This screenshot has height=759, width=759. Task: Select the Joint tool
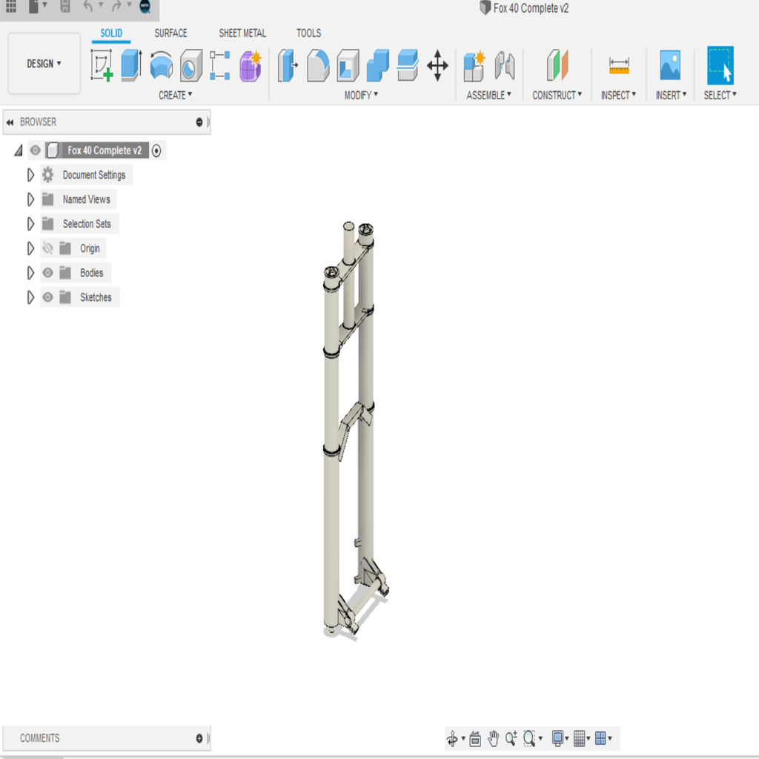coord(504,65)
